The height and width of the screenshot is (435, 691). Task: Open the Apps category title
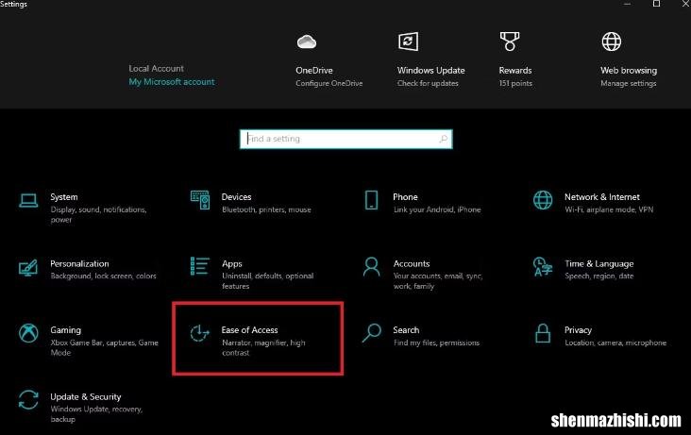point(232,263)
